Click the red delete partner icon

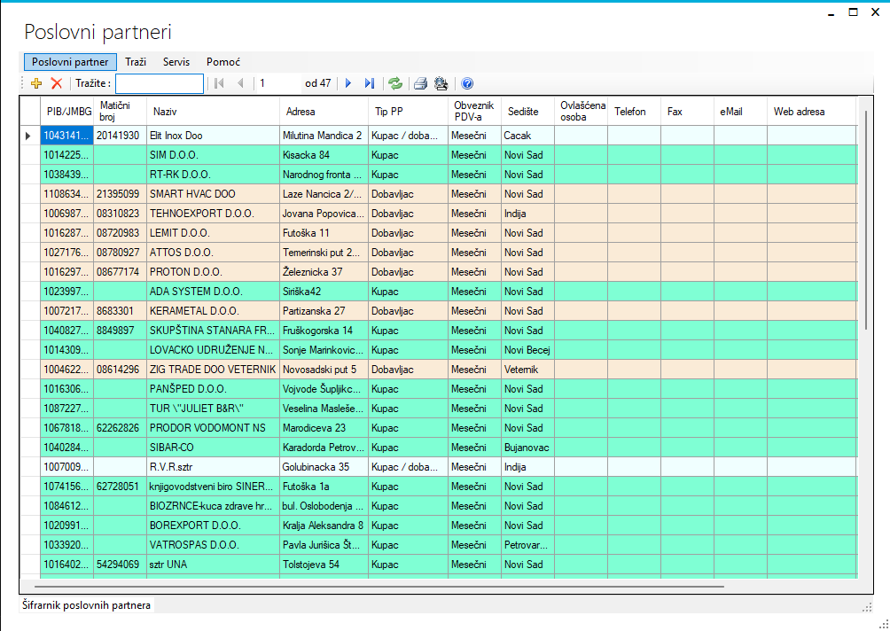pyautogui.click(x=57, y=83)
